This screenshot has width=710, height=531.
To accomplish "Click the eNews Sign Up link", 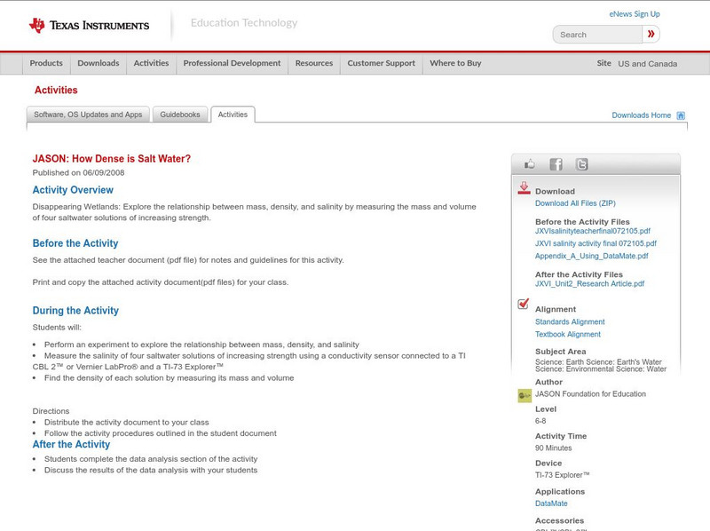I will click(x=635, y=14).
